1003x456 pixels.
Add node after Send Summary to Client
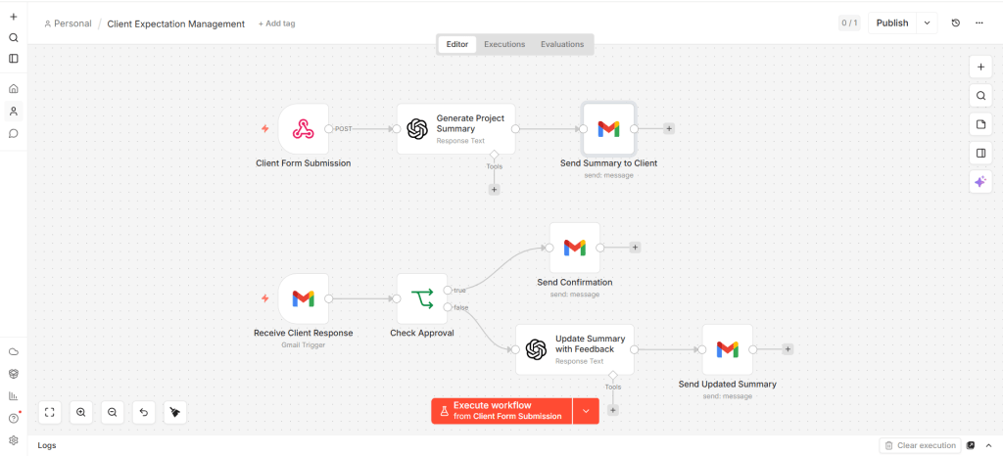[x=669, y=128]
